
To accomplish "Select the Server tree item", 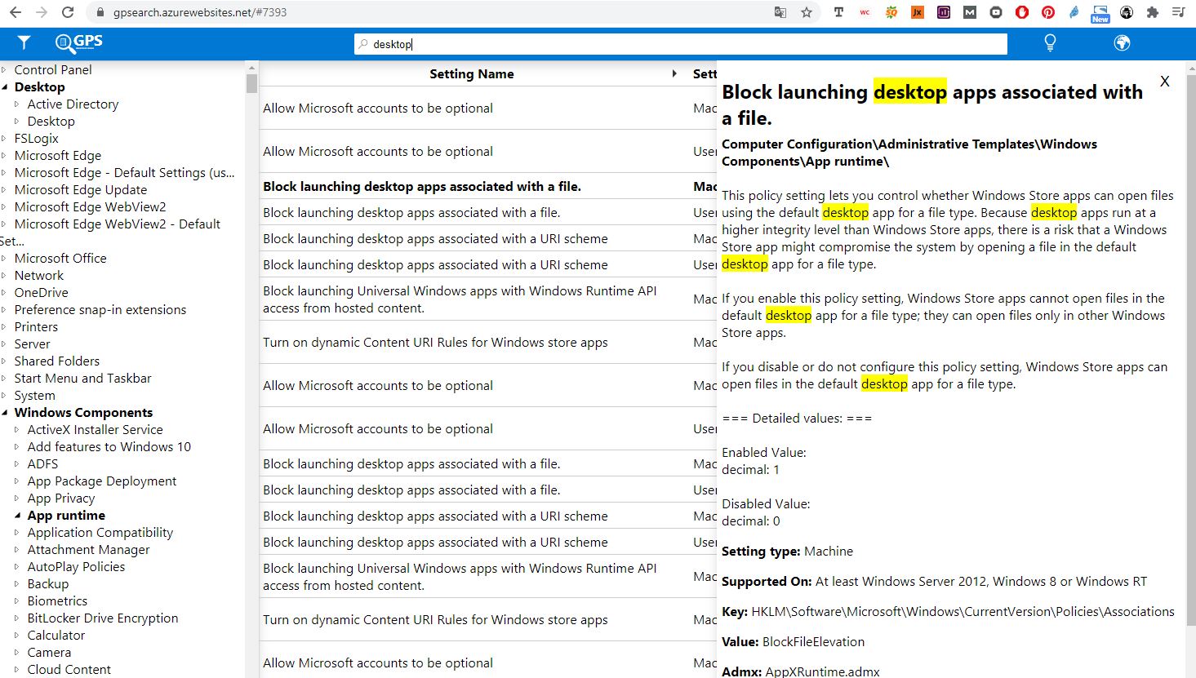I will click(x=33, y=344).
